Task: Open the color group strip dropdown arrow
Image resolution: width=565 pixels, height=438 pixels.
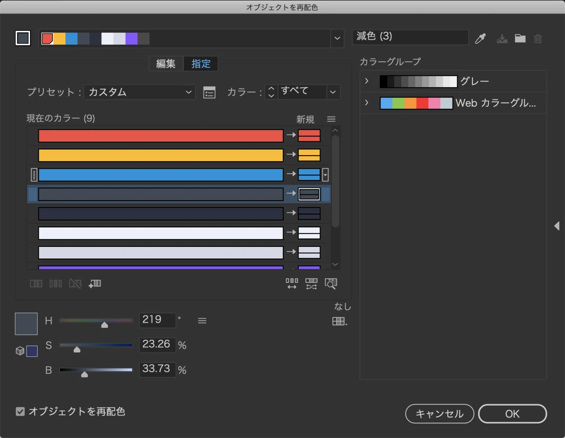Action: 337,38
